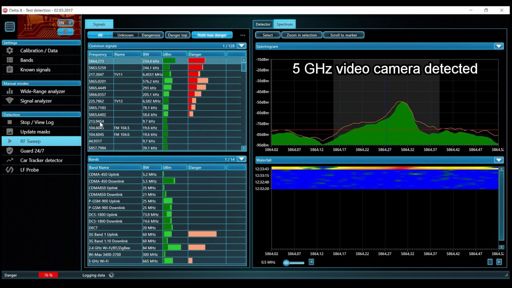Screen dimensions: 512x288
Task: Click the LF Probe icon
Action: [10, 170]
